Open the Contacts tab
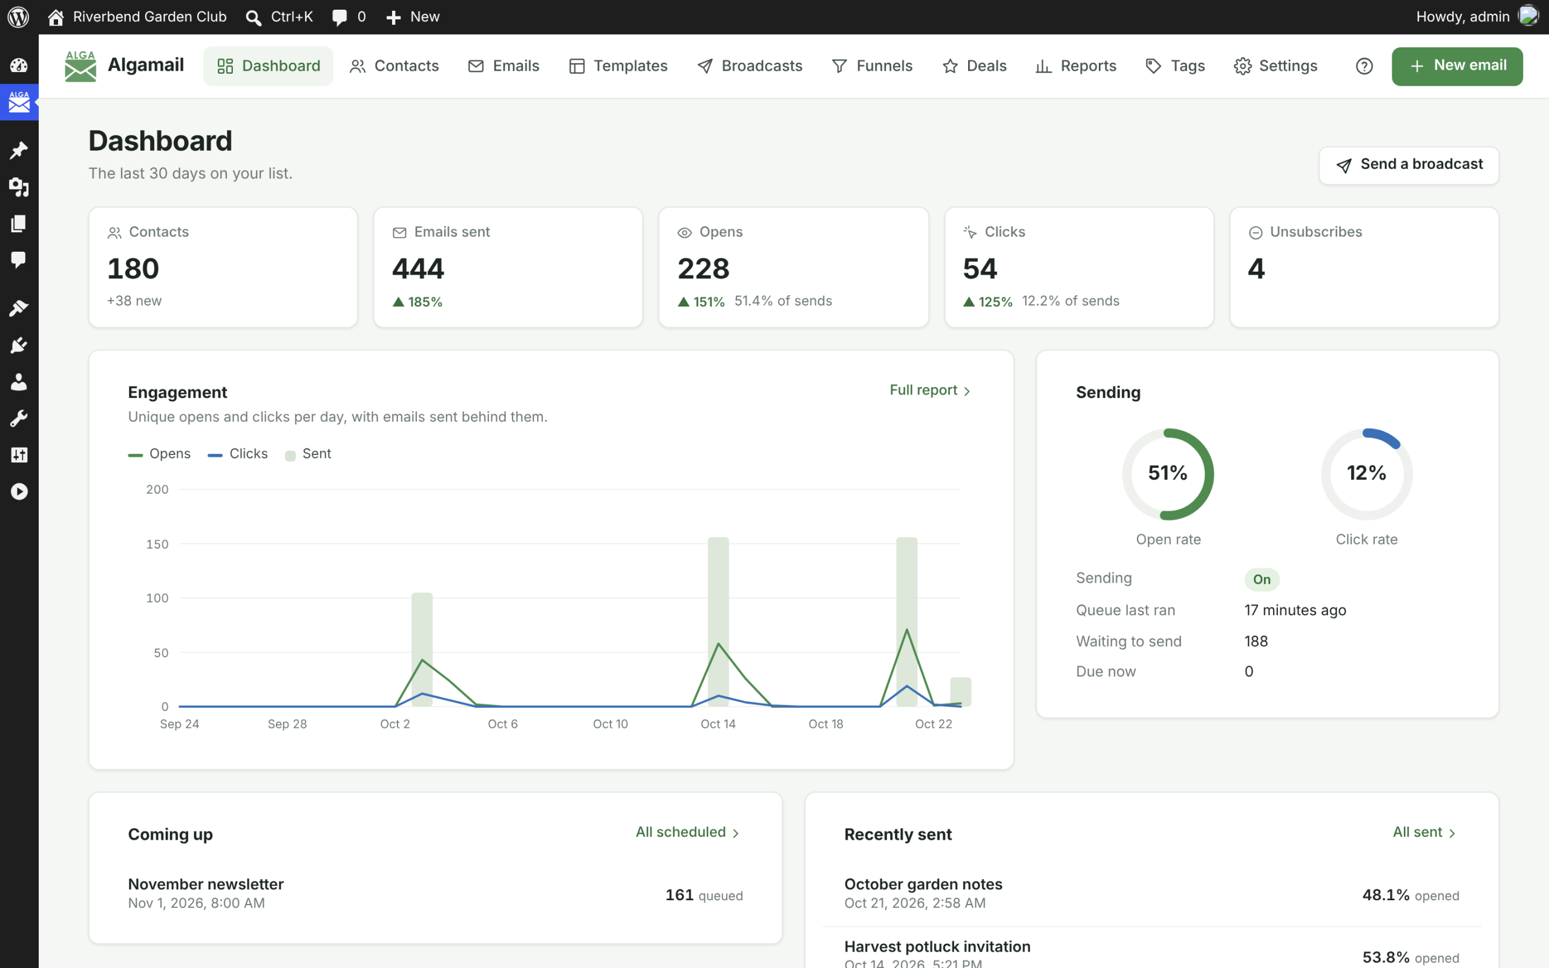 click(x=395, y=66)
